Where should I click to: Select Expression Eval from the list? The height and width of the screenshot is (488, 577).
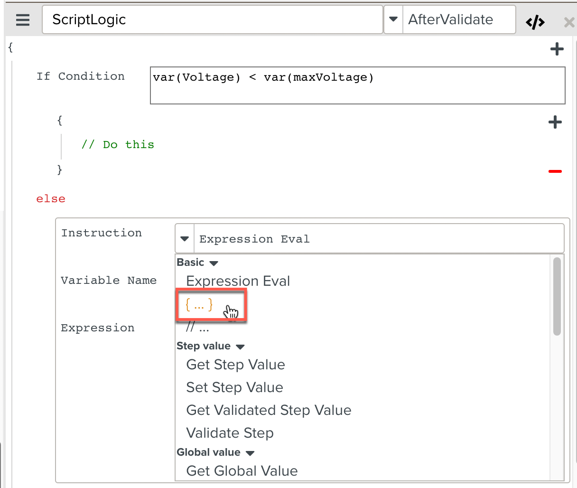click(x=238, y=281)
